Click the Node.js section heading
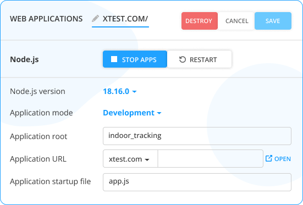This screenshot has width=303, height=205. coord(24,59)
